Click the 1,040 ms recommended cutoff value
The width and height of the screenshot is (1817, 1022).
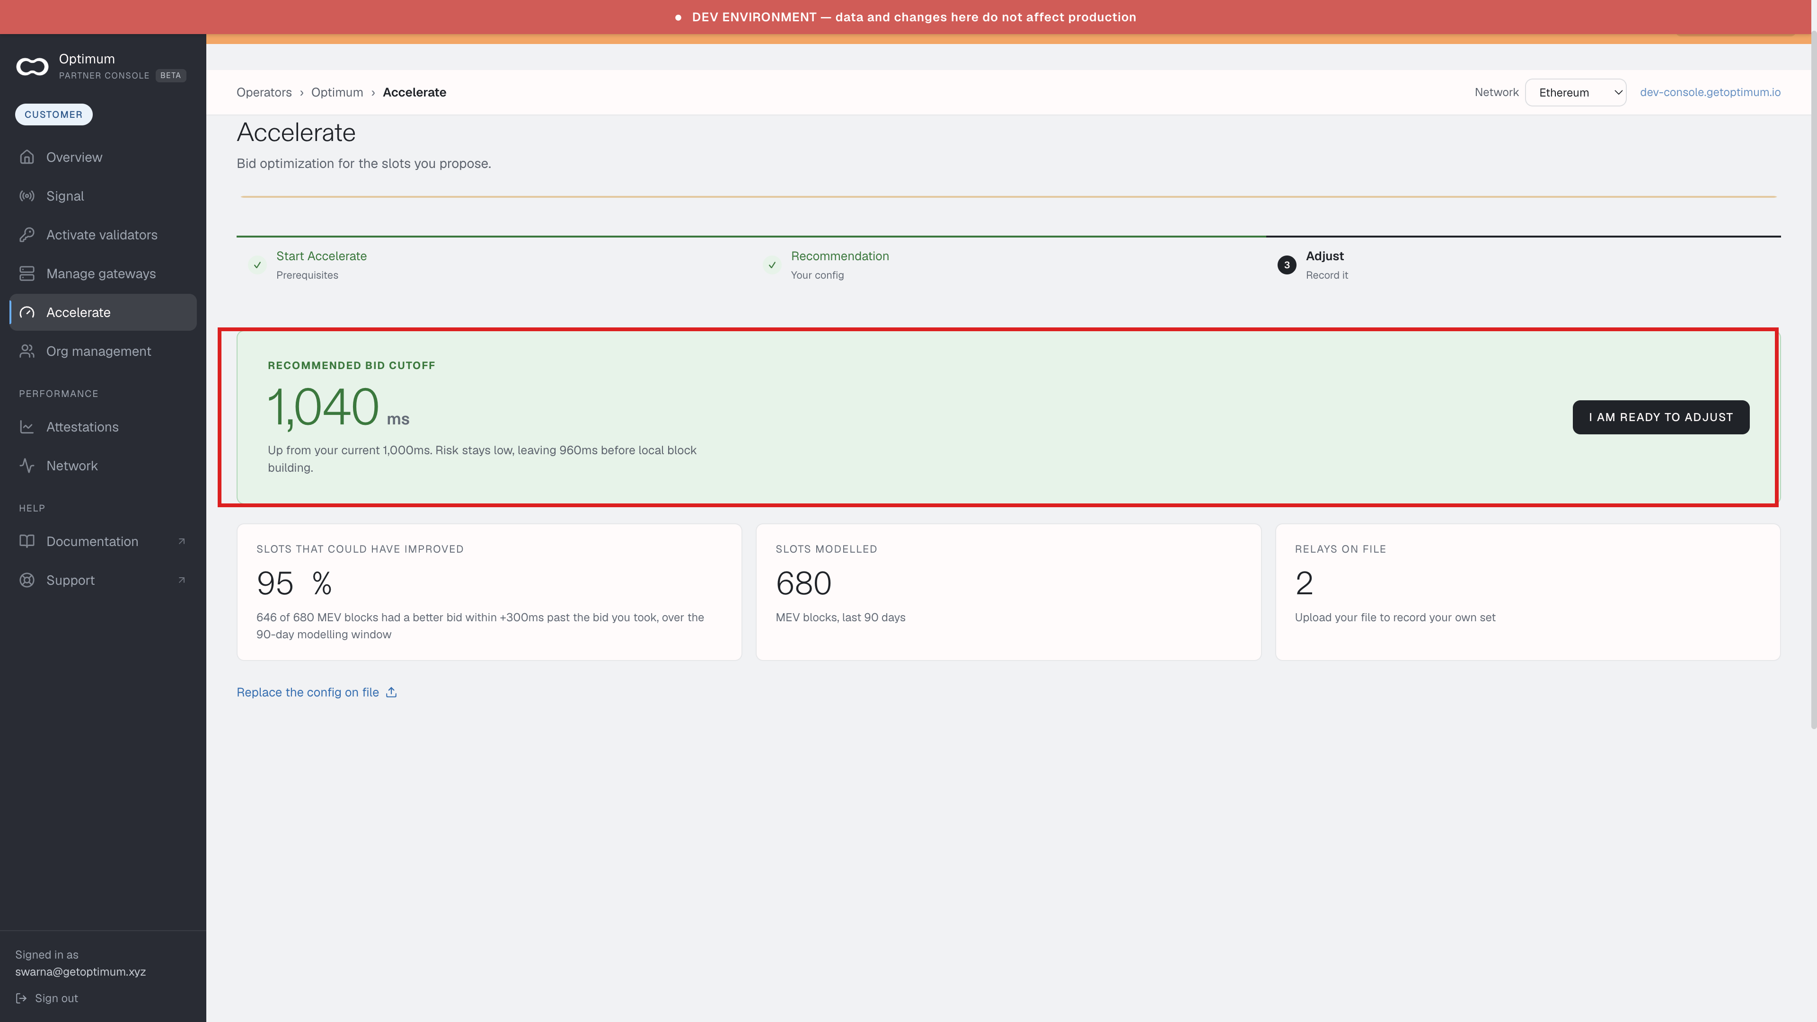pos(339,407)
